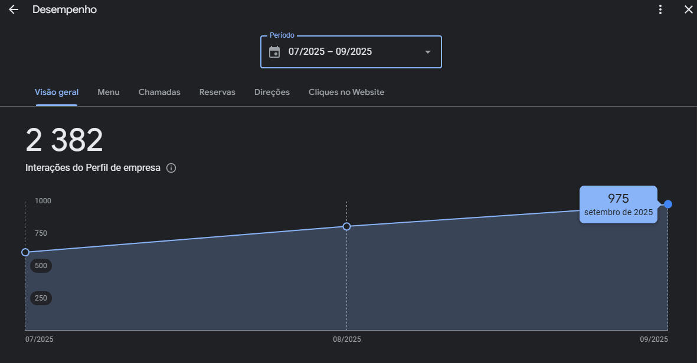Select the Chamadas tab
Viewport: 697px width, 363px height.
(x=159, y=93)
